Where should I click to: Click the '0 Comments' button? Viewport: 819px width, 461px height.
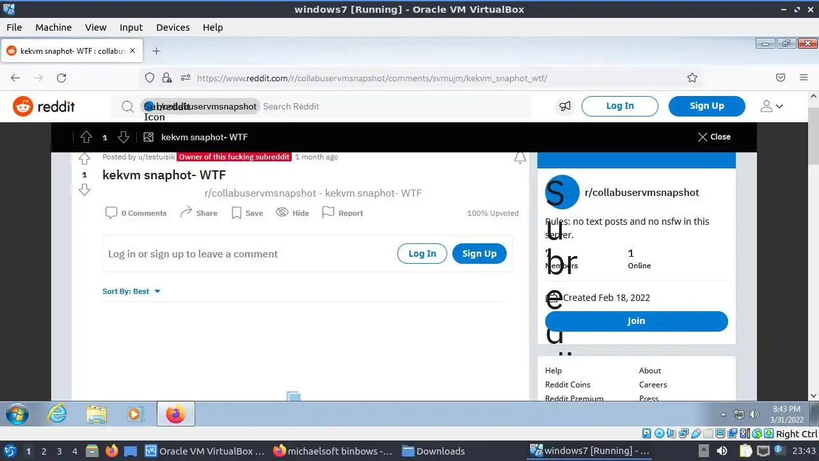click(x=136, y=213)
